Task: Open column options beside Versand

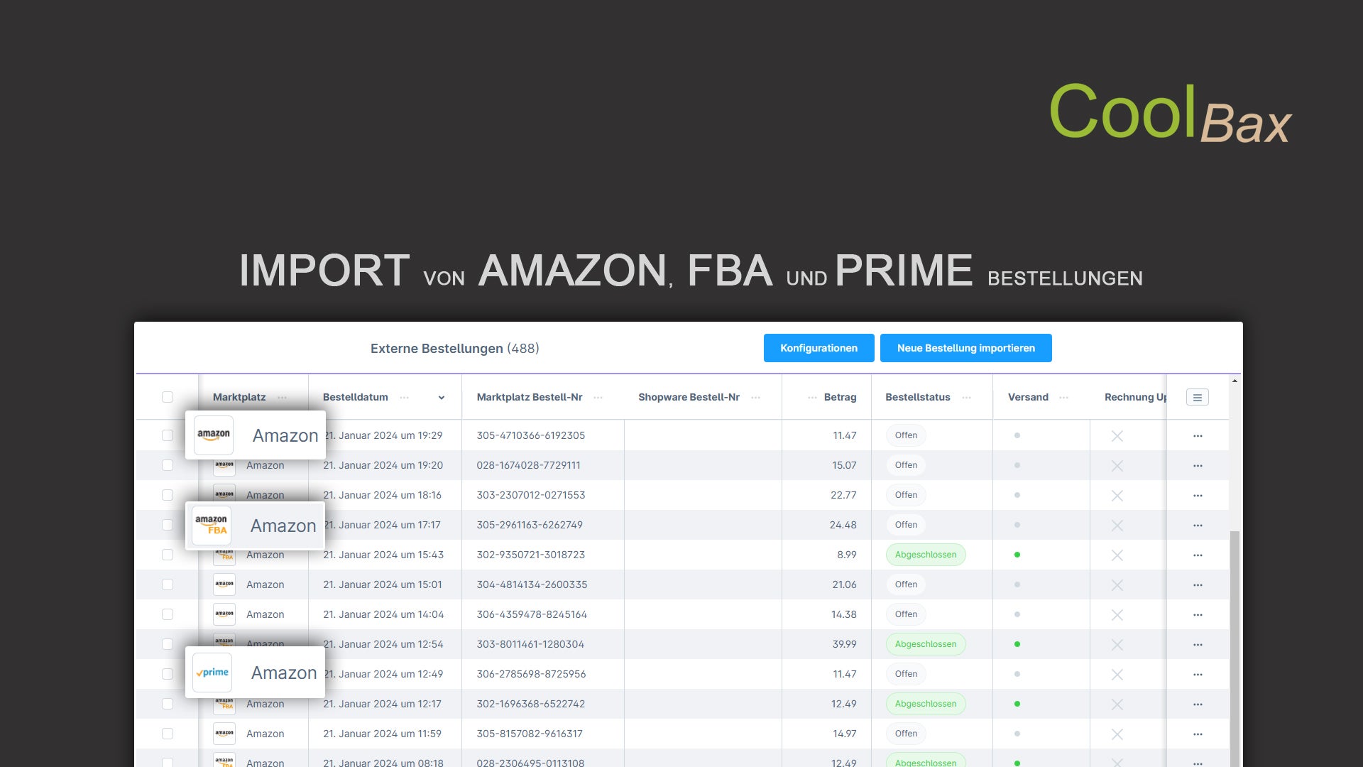Action: (x=1063, y=398)
